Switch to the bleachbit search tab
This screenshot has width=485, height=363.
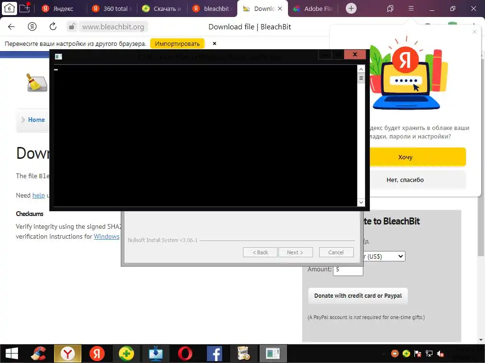click(212, 9)
